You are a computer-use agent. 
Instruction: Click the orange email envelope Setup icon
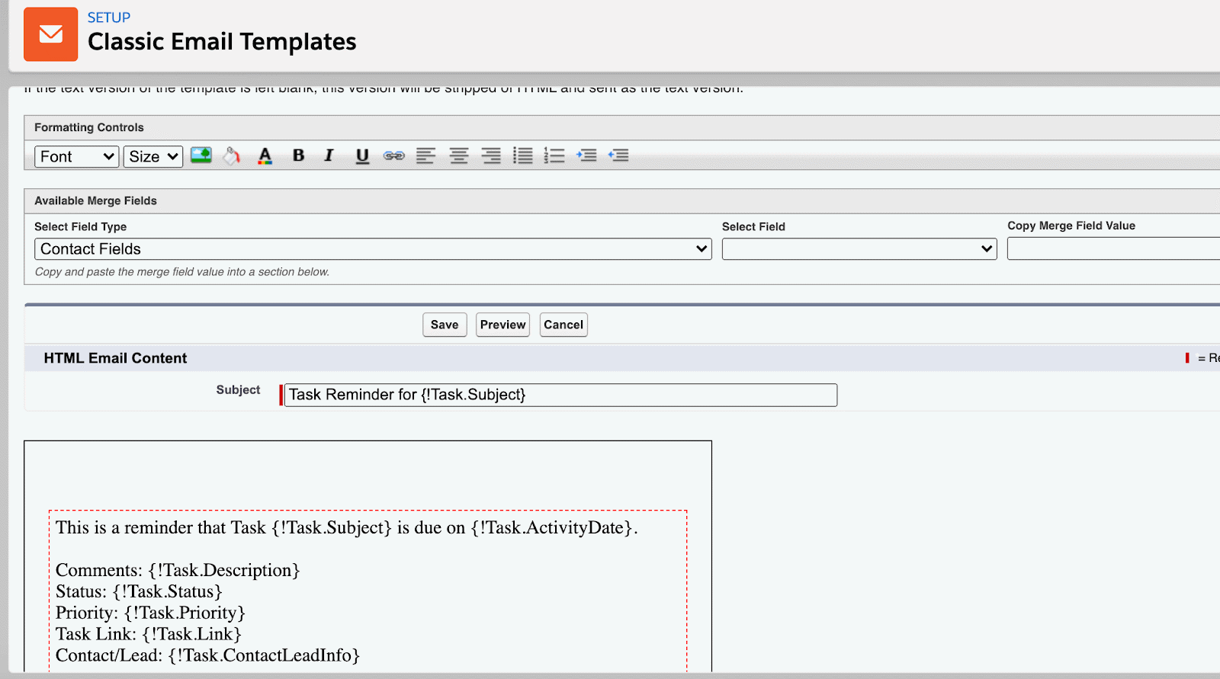50,34
